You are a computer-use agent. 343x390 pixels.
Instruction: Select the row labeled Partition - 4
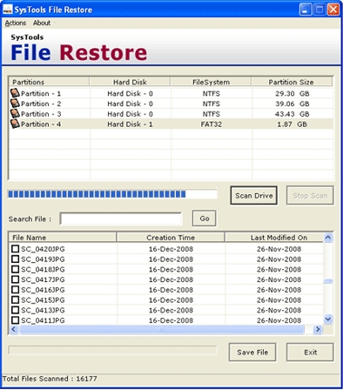point(171,124)
